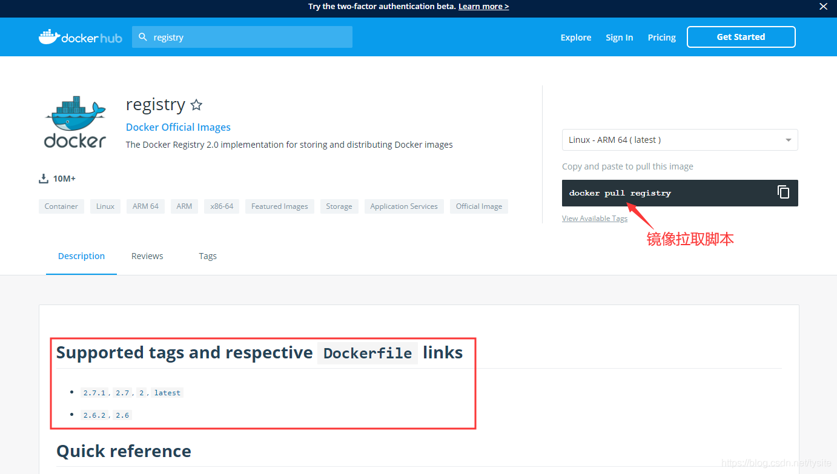Click the ARM tag chip
Screen dimensions: 837x474
pyautogui.click(x=184, y=206)
